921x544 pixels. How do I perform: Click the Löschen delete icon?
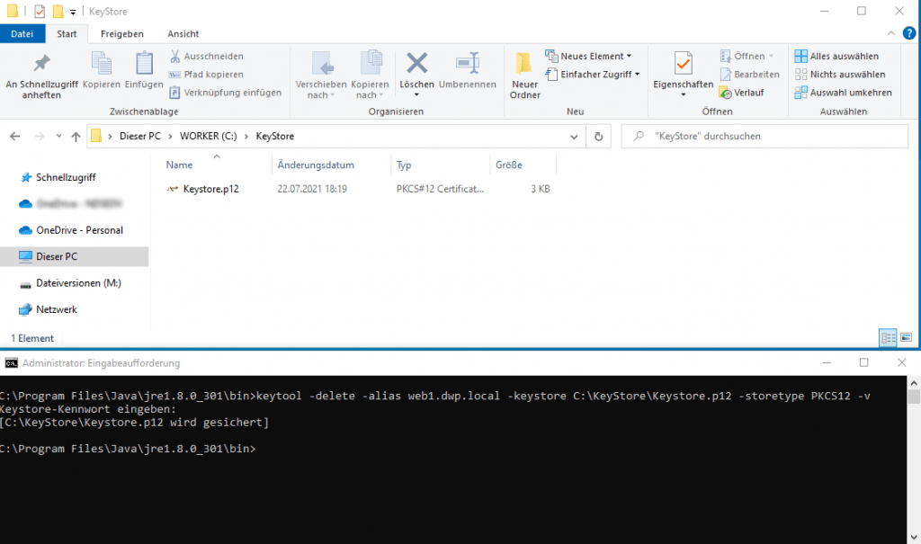tap(416, 65)
